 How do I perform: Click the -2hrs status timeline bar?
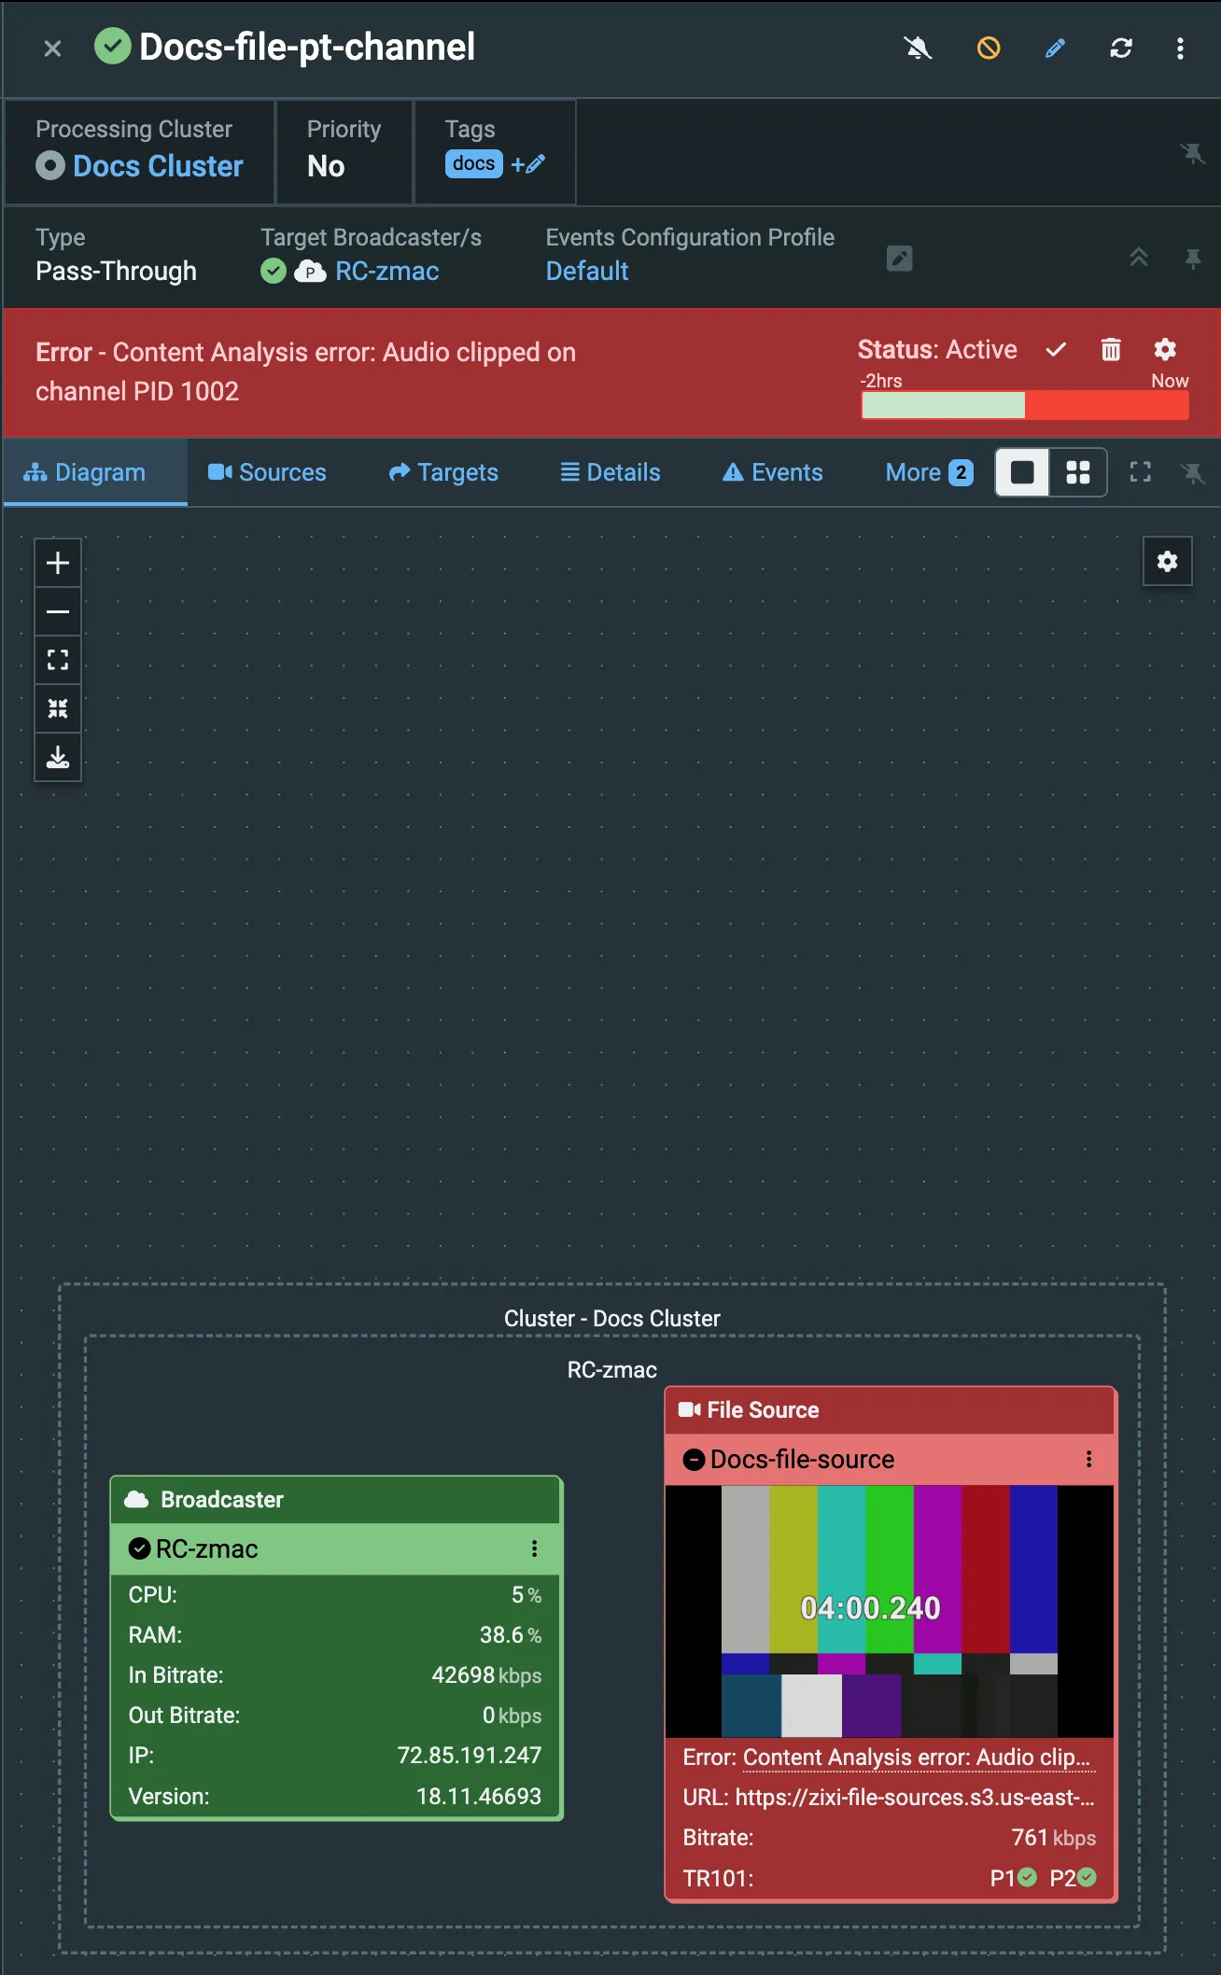[1024, 405]
